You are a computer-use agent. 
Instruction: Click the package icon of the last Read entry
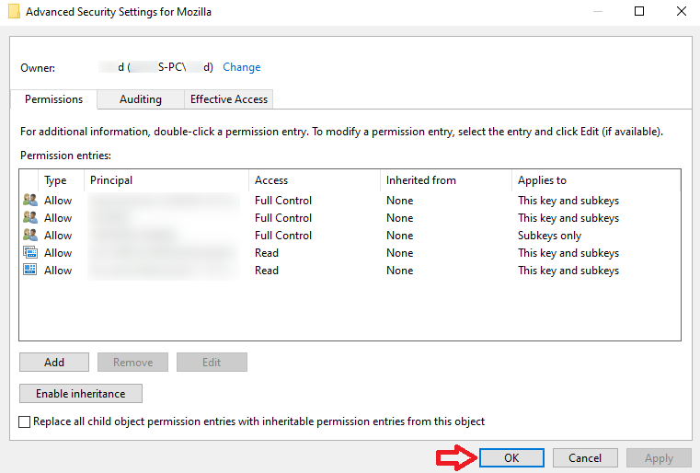click(x=29, y=271)
